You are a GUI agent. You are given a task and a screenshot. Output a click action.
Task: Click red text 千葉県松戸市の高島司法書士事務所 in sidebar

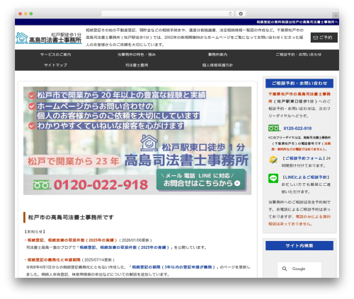299,98
